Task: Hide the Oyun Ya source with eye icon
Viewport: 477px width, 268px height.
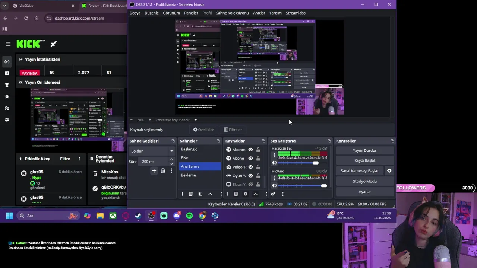Action: 250,176
